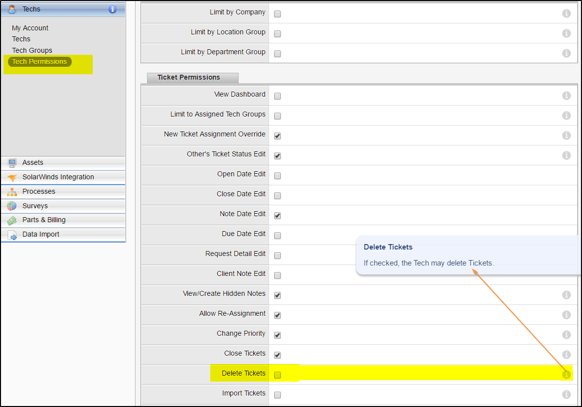Screen dimensions: 582x407
Task: Check the Limit by Company checkbox
Action: [x=277, y=14]
